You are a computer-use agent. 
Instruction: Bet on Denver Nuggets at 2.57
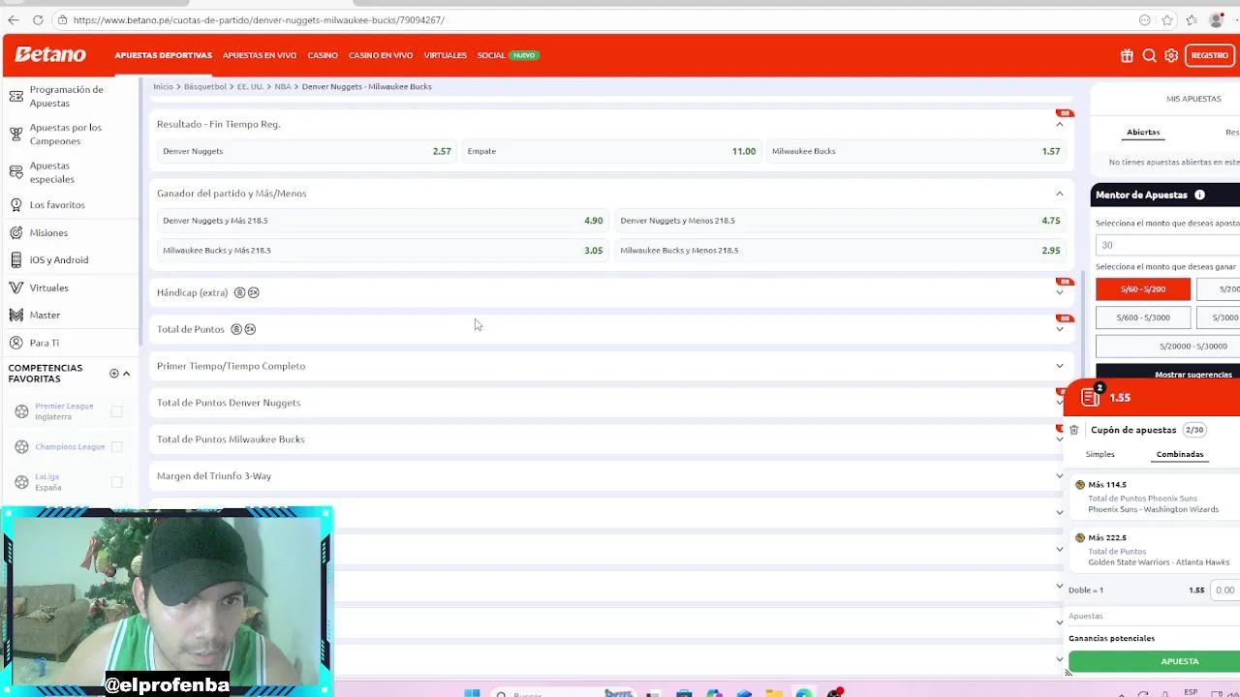(x=306, y=151)
